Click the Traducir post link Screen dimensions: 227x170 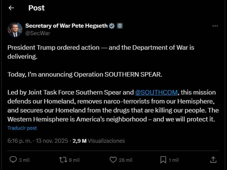click(22, 128)
